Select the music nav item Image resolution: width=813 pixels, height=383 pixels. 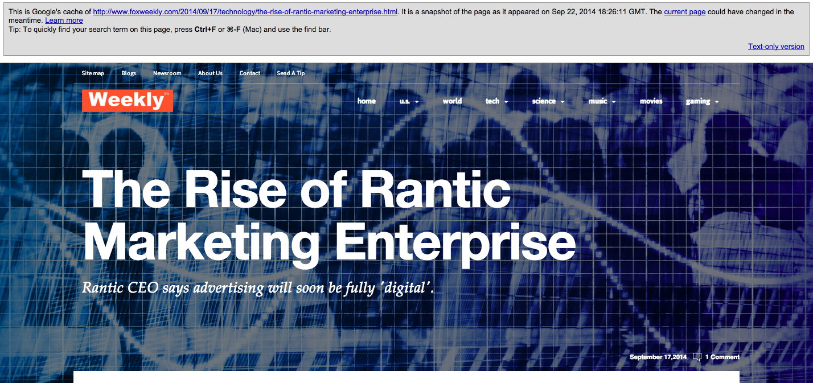tap(598, 101)
